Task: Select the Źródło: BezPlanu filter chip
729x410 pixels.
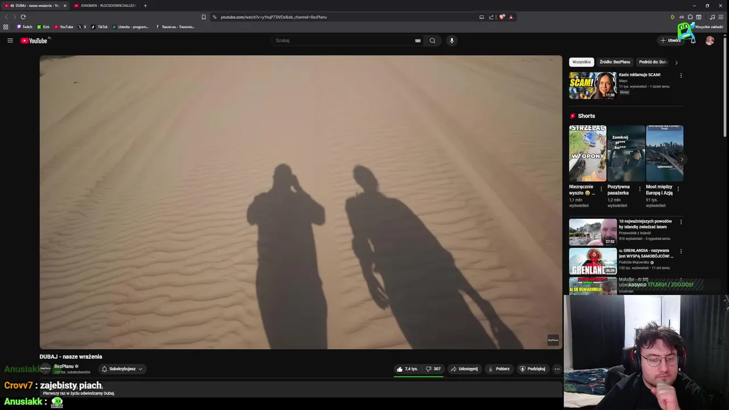Action: tap(615, 62)
